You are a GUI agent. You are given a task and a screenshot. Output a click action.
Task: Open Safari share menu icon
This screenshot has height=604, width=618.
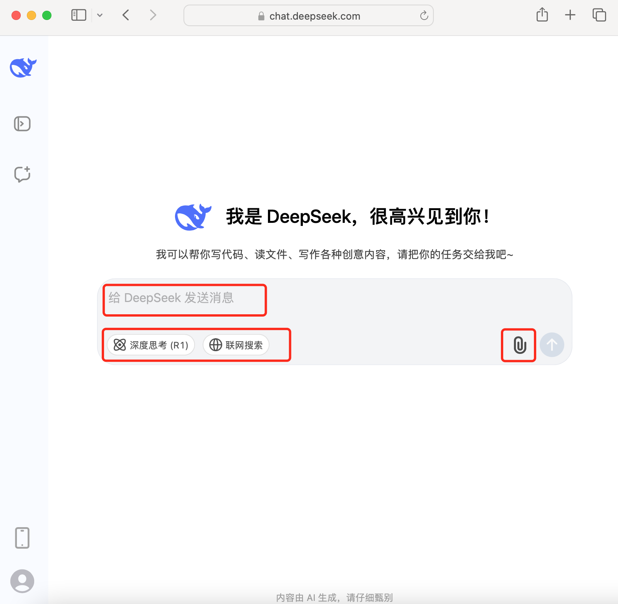point(542,15)
